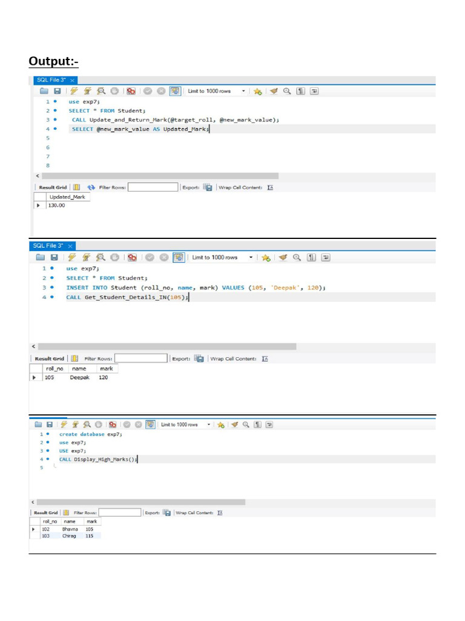The width and height of the screenshot is (465, 621).
Task: Refresh results icon above Updated_Mark grid
Action: pyautogui.click(x=91, y=187)
